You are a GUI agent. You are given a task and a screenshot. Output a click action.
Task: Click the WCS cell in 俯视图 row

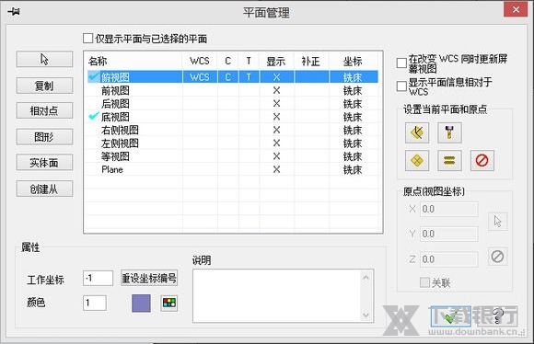click(x=200, y=77)
